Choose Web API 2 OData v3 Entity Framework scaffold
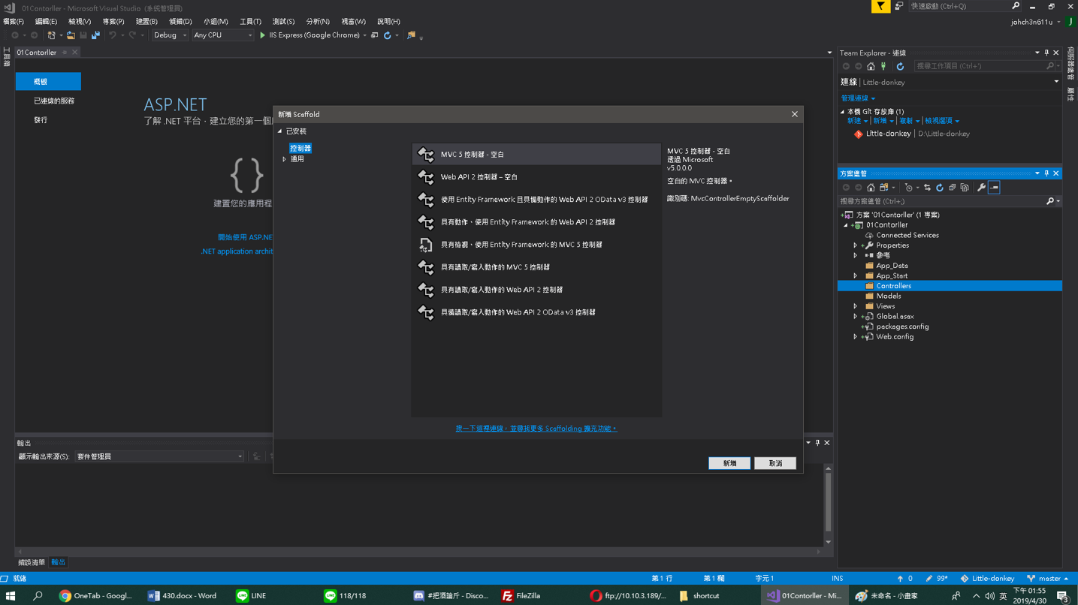This screenshot has width=1078, height=605. [x=536, y=200]
